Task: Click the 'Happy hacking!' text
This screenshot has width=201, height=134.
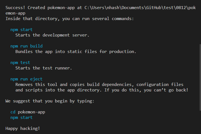Action: tap(23, 129)
